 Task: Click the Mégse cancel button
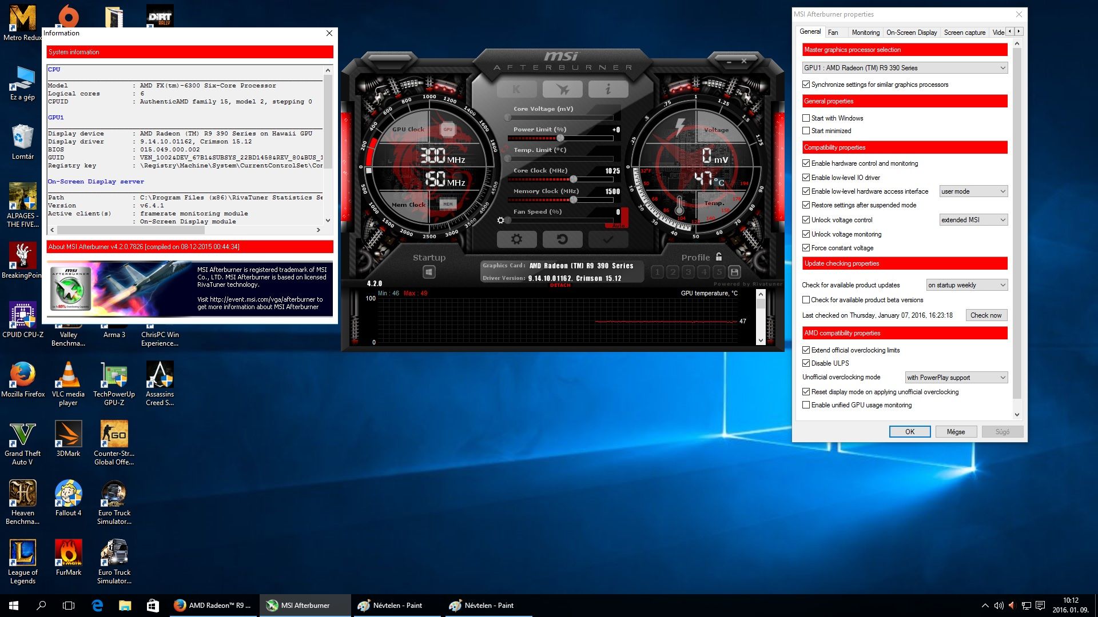click(956, 432)
